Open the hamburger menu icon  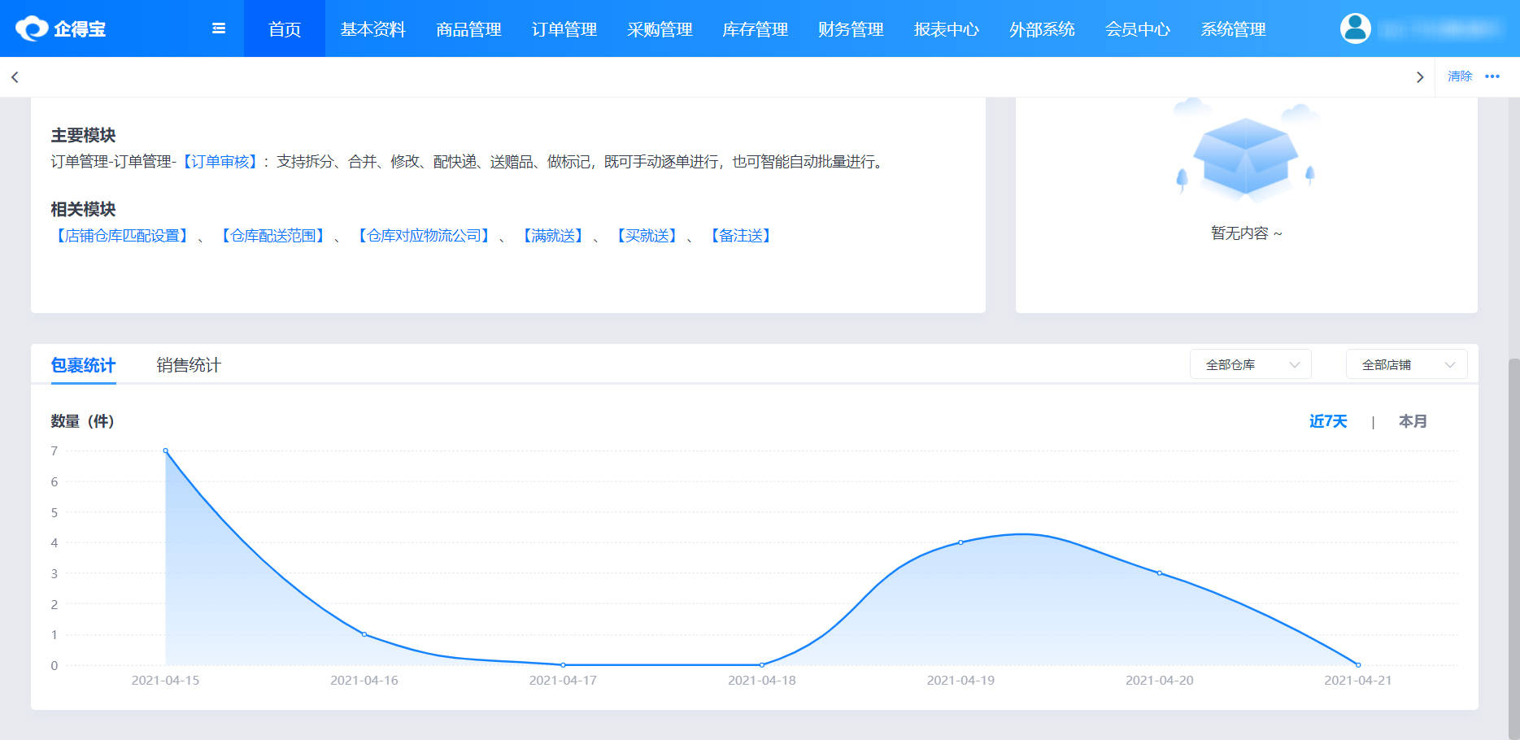[x=217, y=28]
